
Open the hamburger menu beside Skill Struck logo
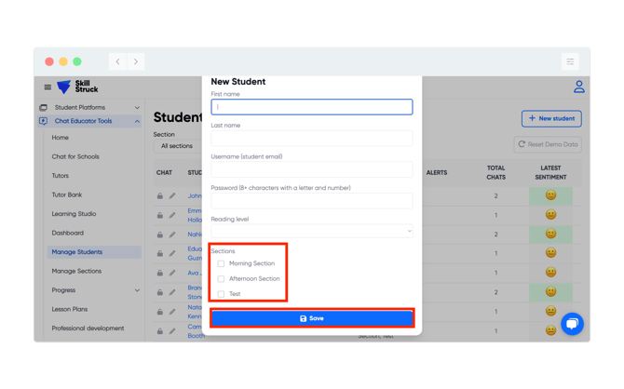(x=47, y=87)
